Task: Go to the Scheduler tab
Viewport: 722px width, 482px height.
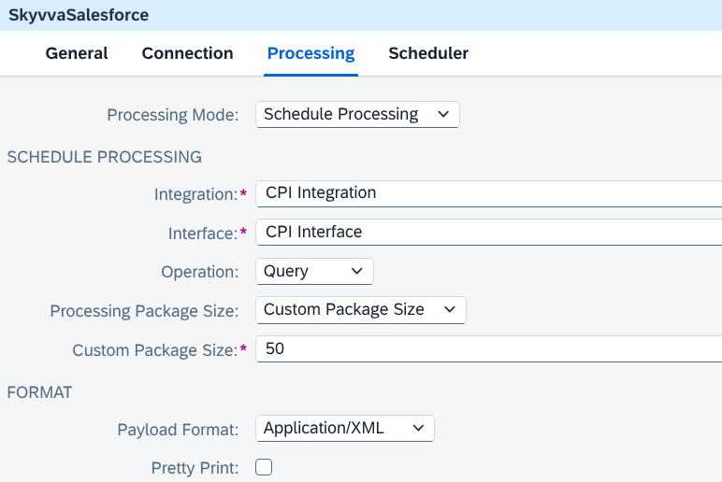Action: click(x=428, y=53)
